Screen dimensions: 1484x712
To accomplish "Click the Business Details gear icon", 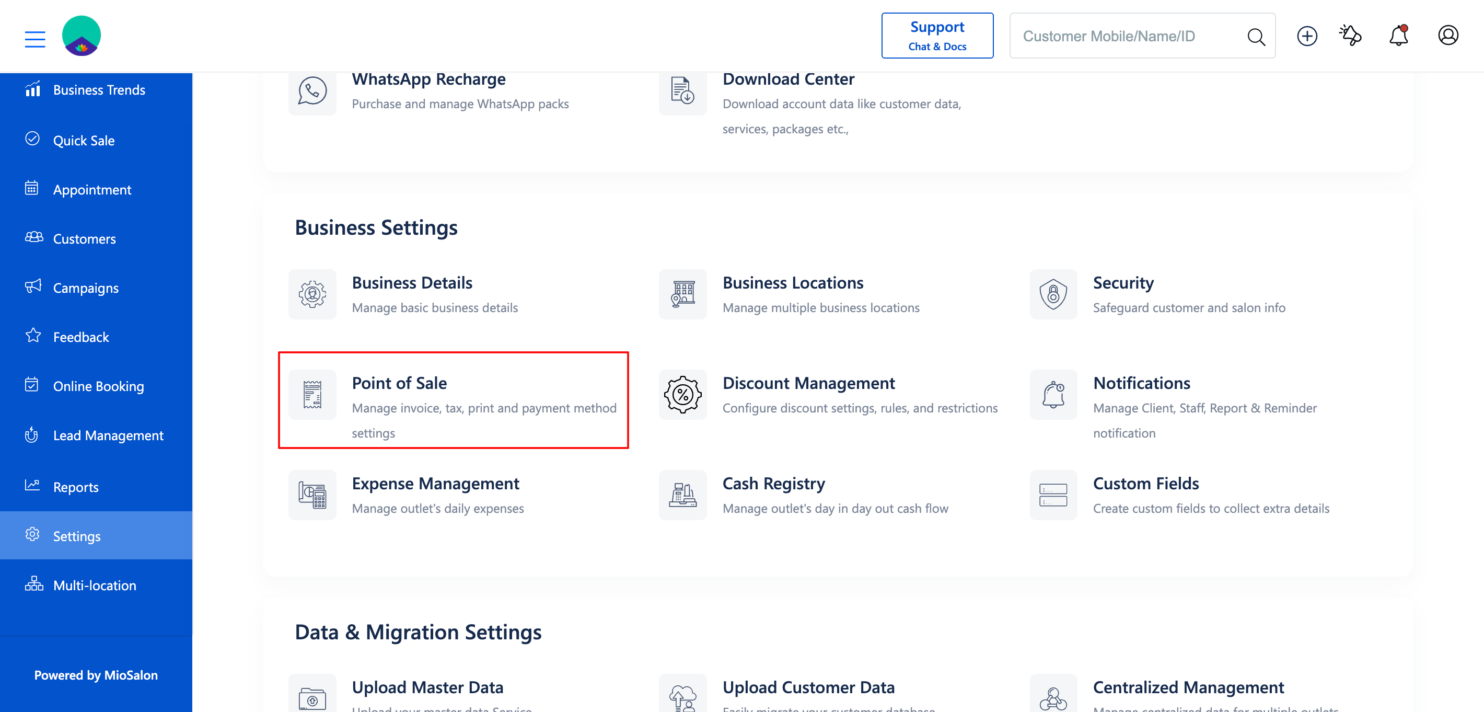I will (312, 294).
